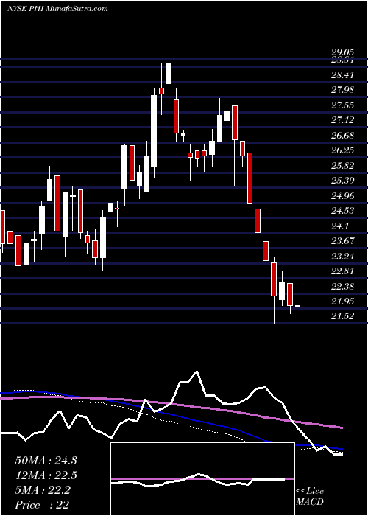The width and height of the screenshot is (368, 516).
Task: Click the 24.1 price axis label
Action: click(340, 226)
